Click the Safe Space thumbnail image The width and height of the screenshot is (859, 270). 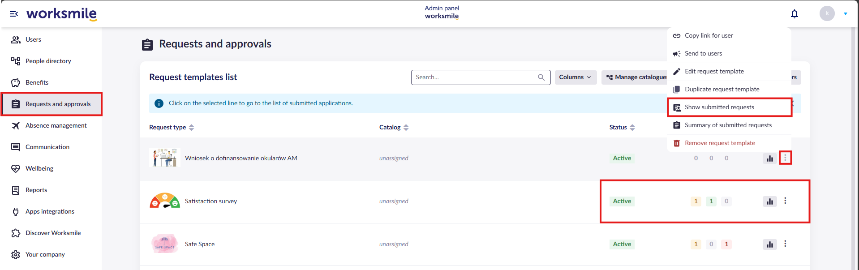[x=165, y=244]
